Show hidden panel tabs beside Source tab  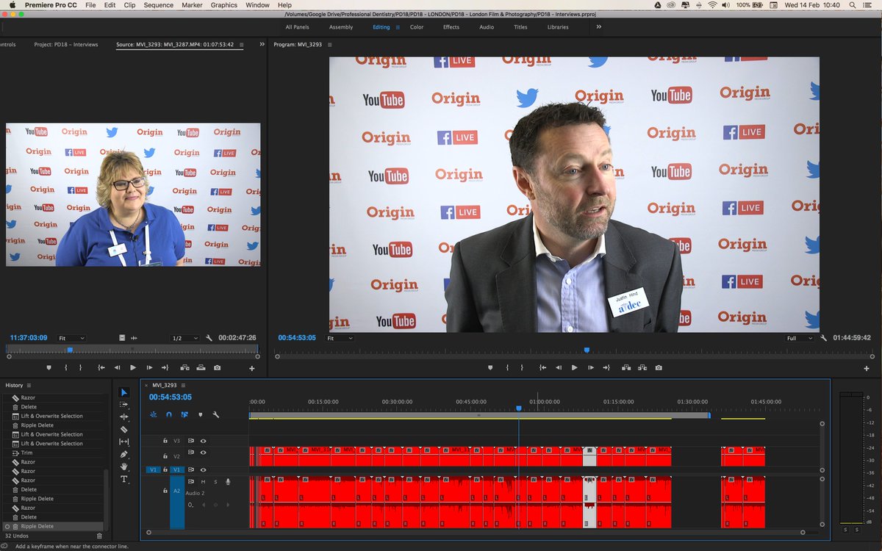[262, 44]
